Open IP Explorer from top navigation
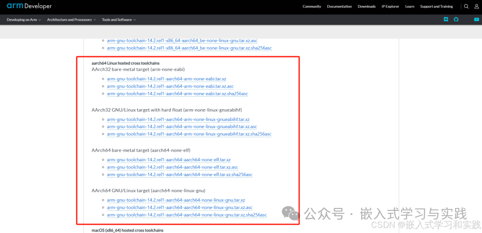 tap(390, 6)
